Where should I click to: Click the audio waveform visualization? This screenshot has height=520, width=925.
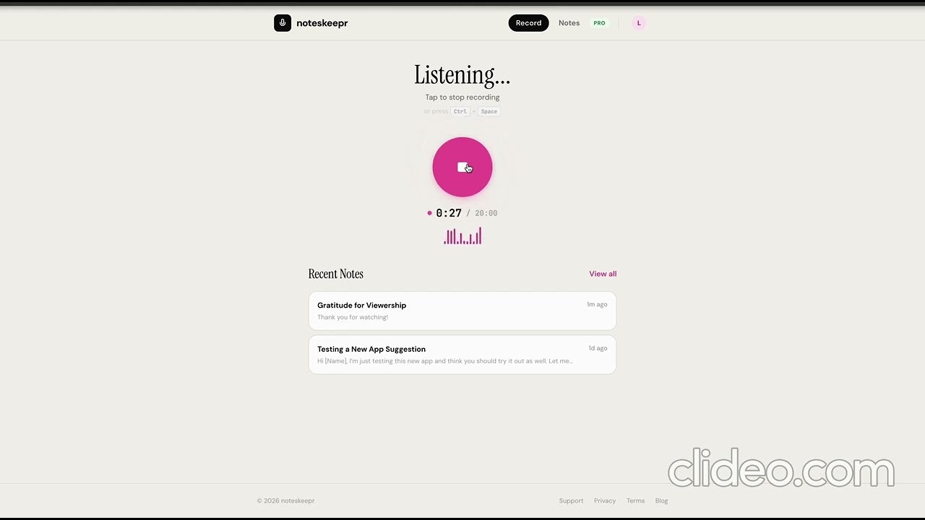pyautogui.click(x=462, y=236)
